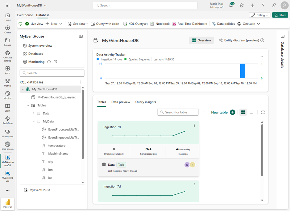Switch to the Data preview tab

(121, 102)
